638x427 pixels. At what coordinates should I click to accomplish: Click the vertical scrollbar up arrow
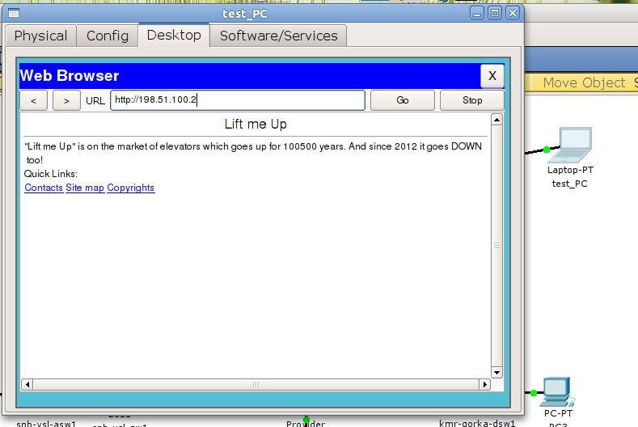497,120
